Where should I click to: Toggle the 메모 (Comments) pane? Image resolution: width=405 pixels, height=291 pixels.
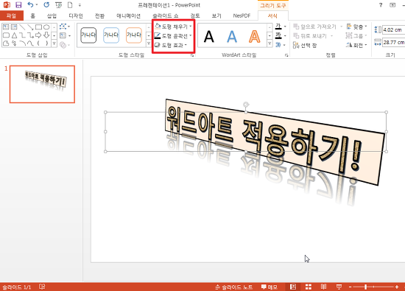pyautogui.click(x=269, y=287)
